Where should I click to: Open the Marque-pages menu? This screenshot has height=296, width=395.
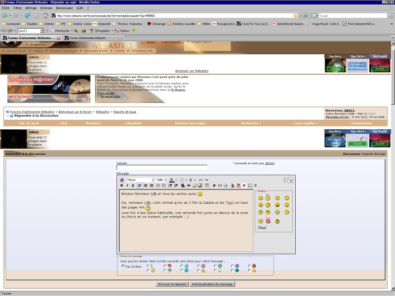(64, 8)
